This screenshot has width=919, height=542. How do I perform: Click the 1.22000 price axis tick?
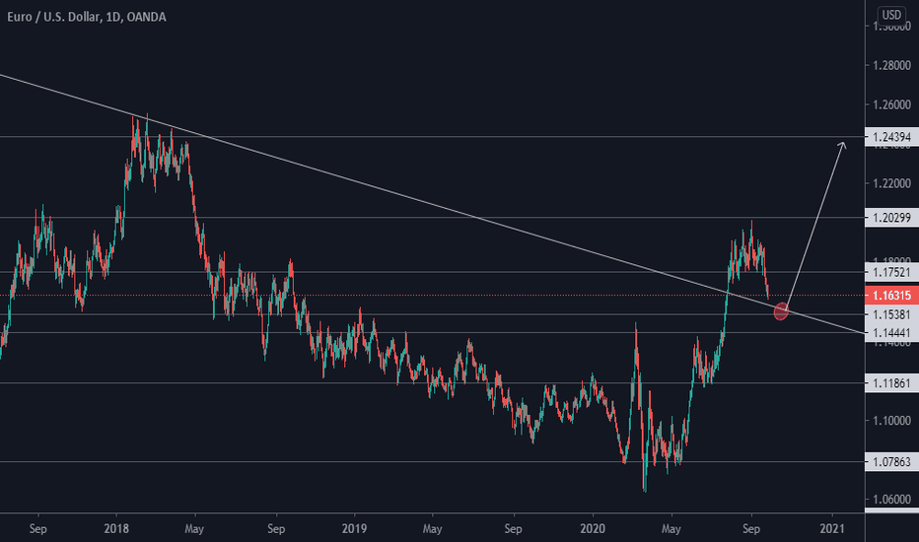coord(891,184)
